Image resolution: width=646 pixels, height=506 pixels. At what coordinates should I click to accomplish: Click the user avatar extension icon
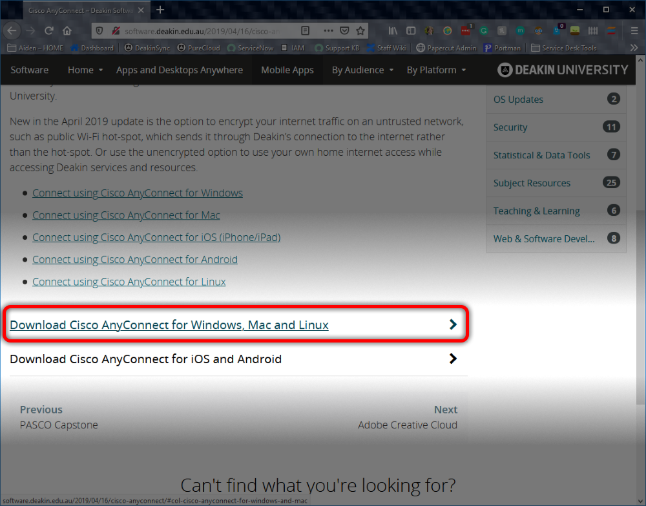[429, 30]
